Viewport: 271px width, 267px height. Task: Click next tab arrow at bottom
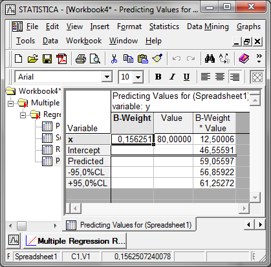click(260, 225)
